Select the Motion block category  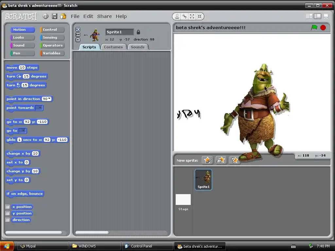23,29
